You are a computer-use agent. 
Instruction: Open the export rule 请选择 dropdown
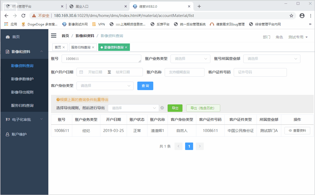pos(133,108)
